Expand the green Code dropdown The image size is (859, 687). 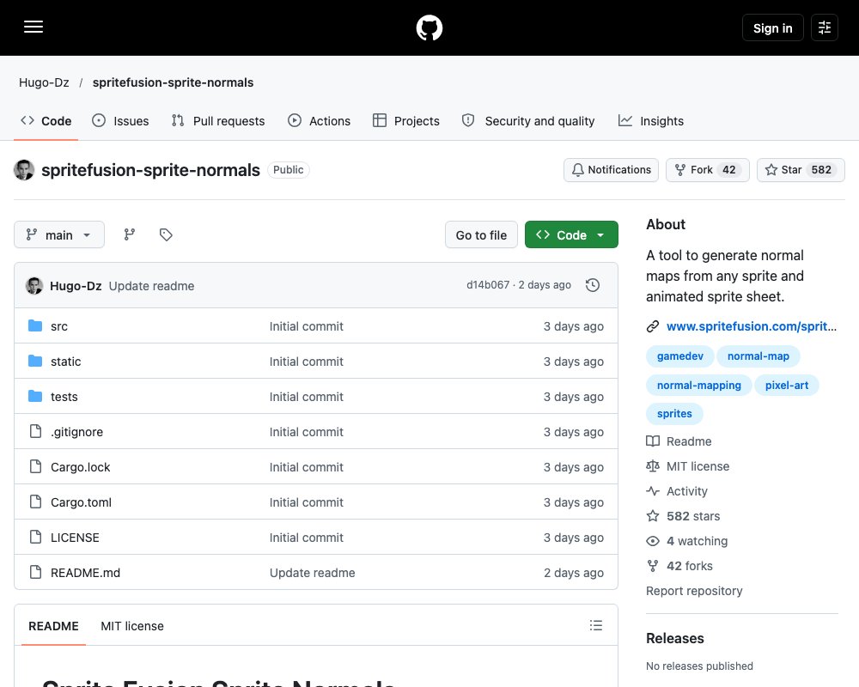pyautogui.click(x=571, y=235)
